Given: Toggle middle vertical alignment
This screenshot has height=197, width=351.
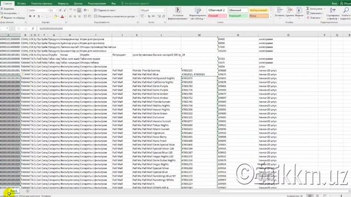Looking at the screenshot, I should click(75, 10).
